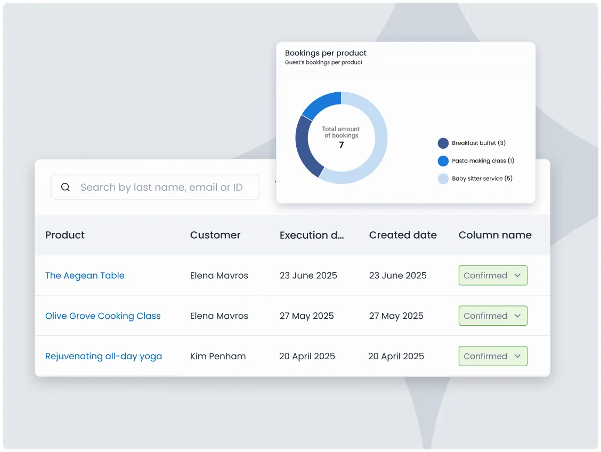
Task: Select the Breakfast buffet (3) legend label
Action: coord(479,143)
